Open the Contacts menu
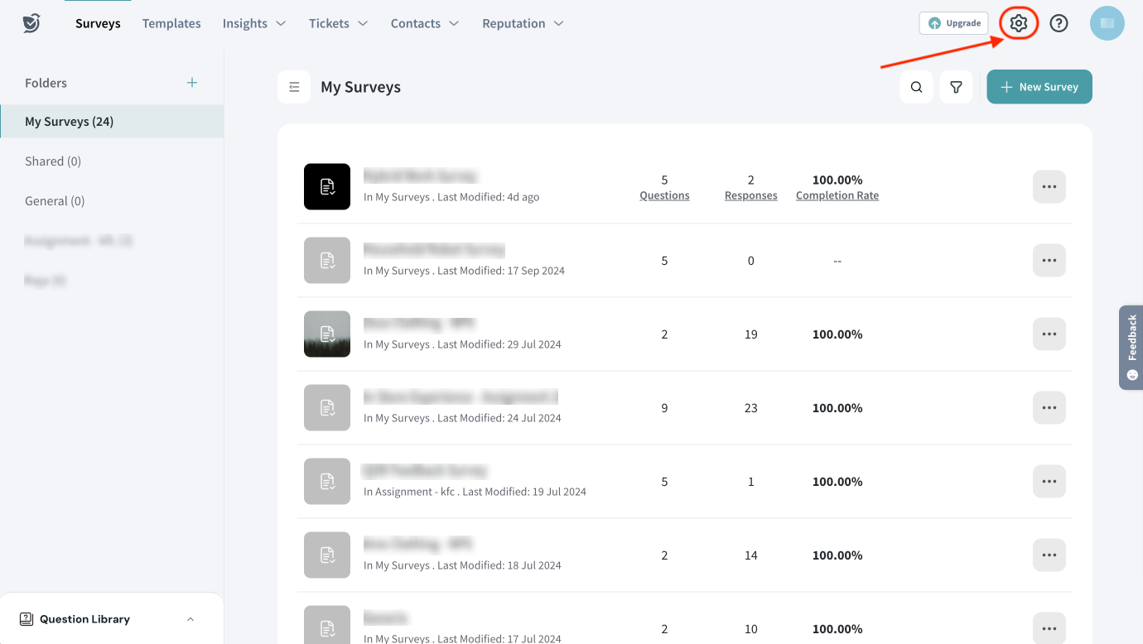Image resolution: width=1143 pixels, height=644 pixels. pos(424,23)
